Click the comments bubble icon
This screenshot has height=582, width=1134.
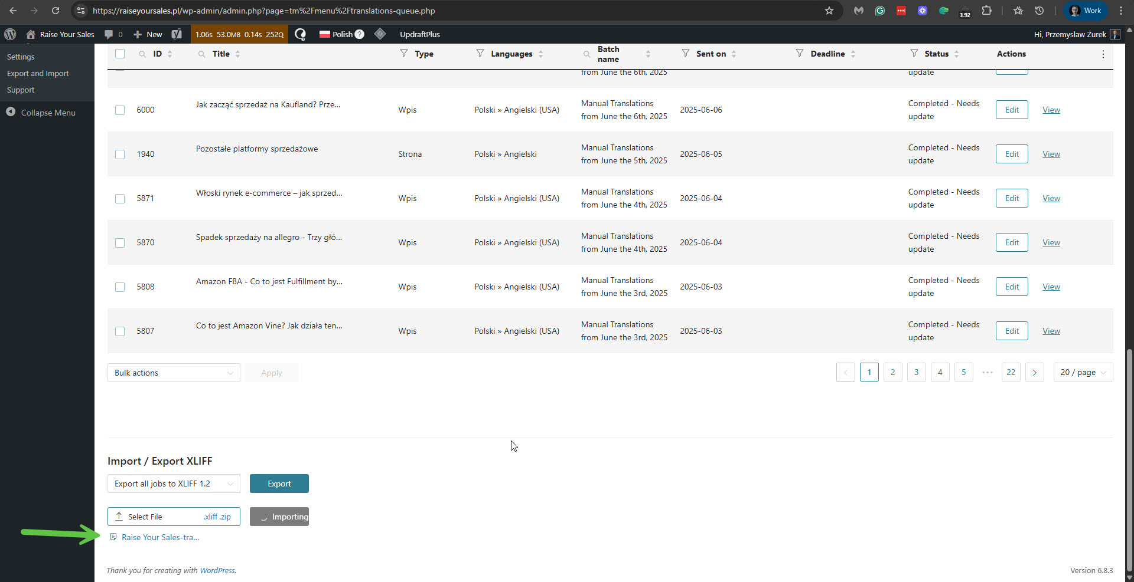pos(109,34)
